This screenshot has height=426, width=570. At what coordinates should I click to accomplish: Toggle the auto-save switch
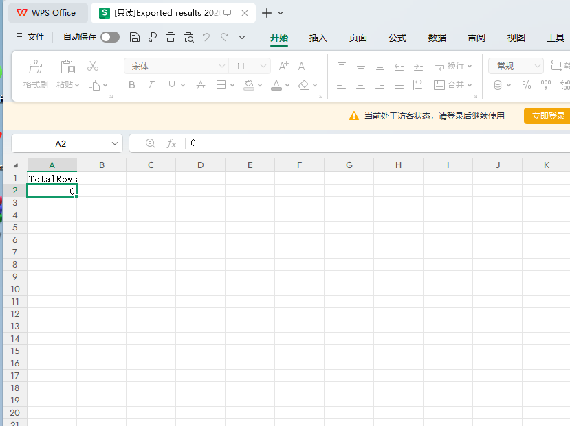click(110, 37)
